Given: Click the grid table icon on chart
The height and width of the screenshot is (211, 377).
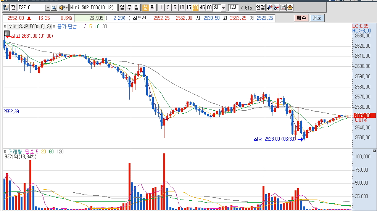Looking at the screenshot, I should pos(7,33).
